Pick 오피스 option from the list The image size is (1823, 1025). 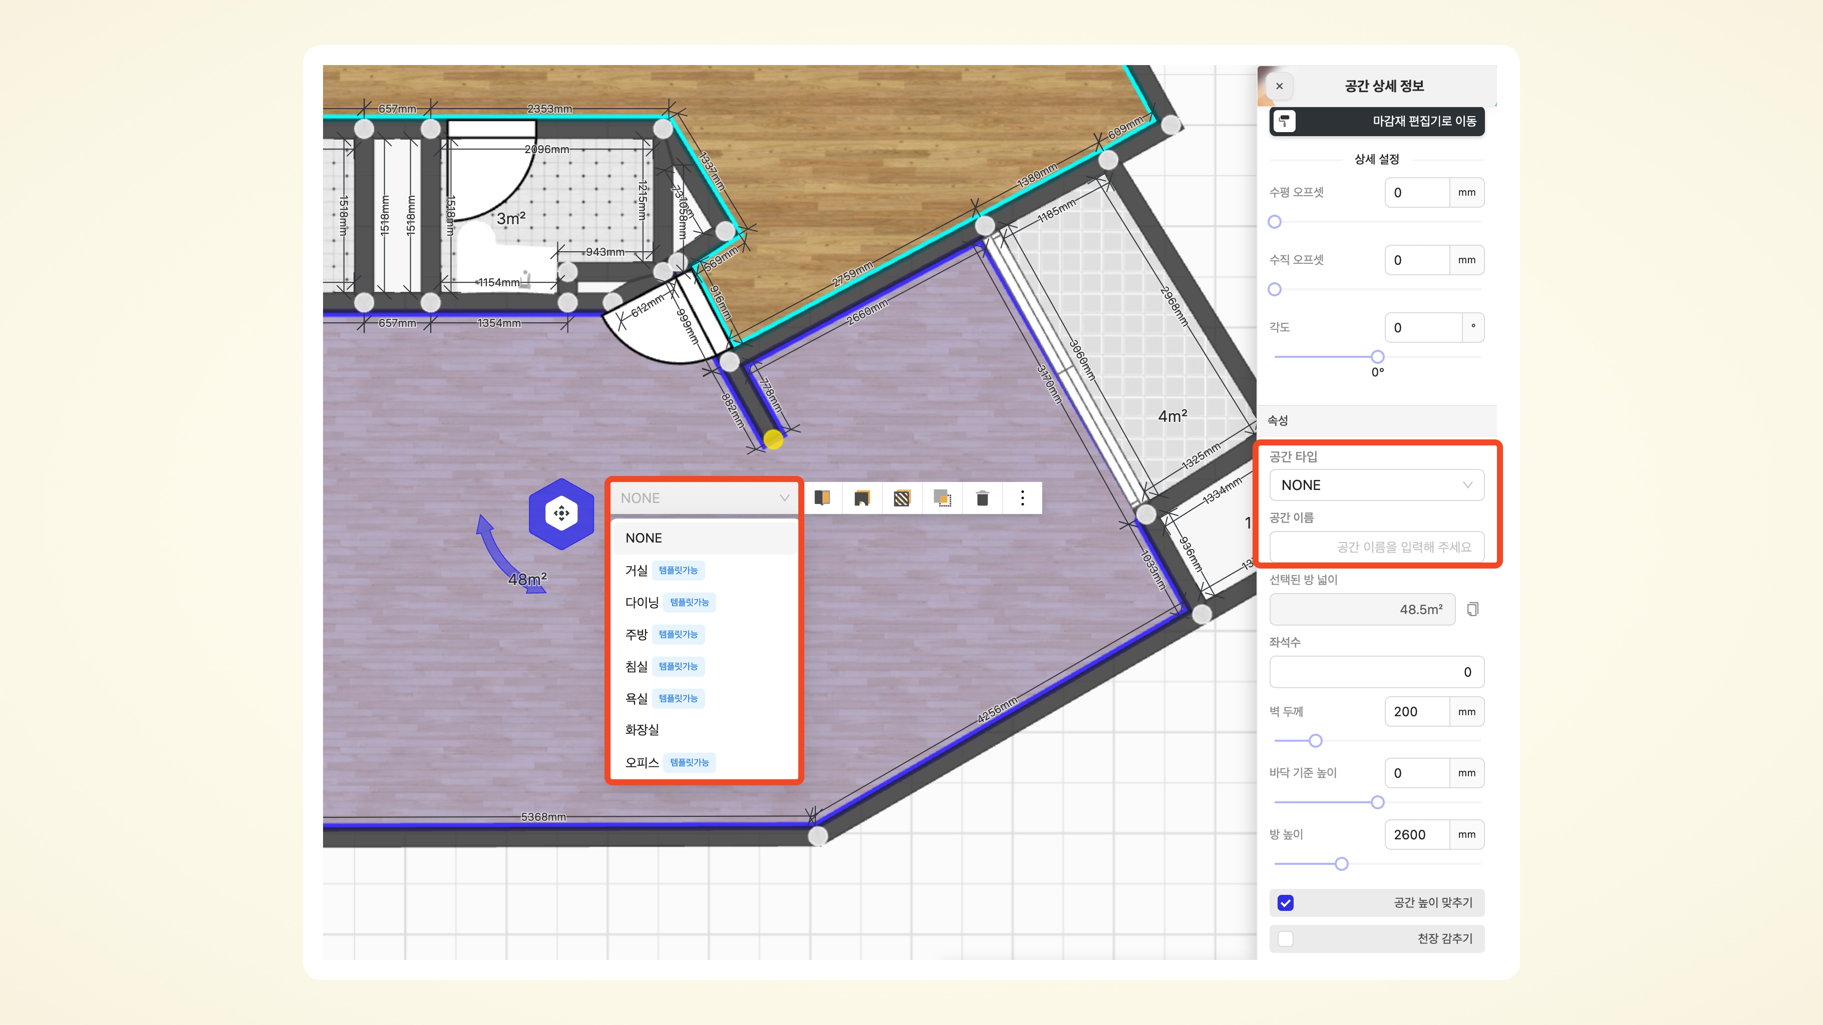[x=642, y=762]
